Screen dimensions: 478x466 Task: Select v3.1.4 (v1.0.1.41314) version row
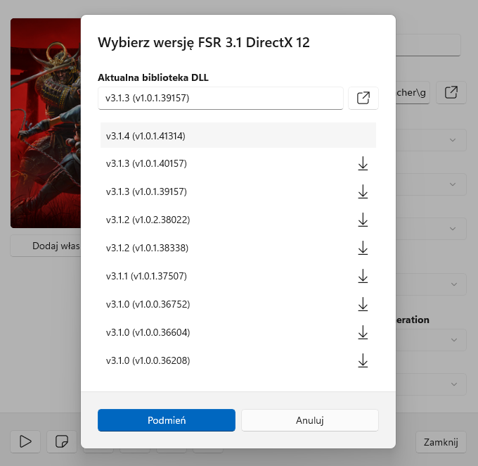coord(238,136)
